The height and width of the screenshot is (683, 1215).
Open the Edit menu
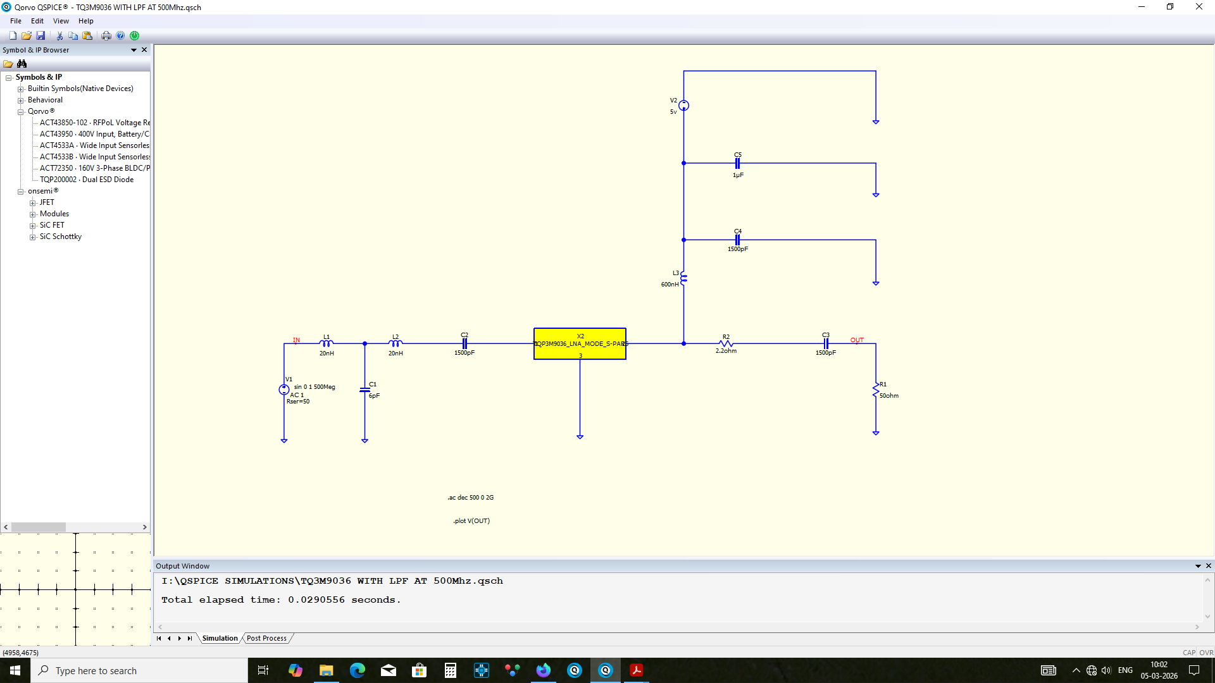point(37,21)
